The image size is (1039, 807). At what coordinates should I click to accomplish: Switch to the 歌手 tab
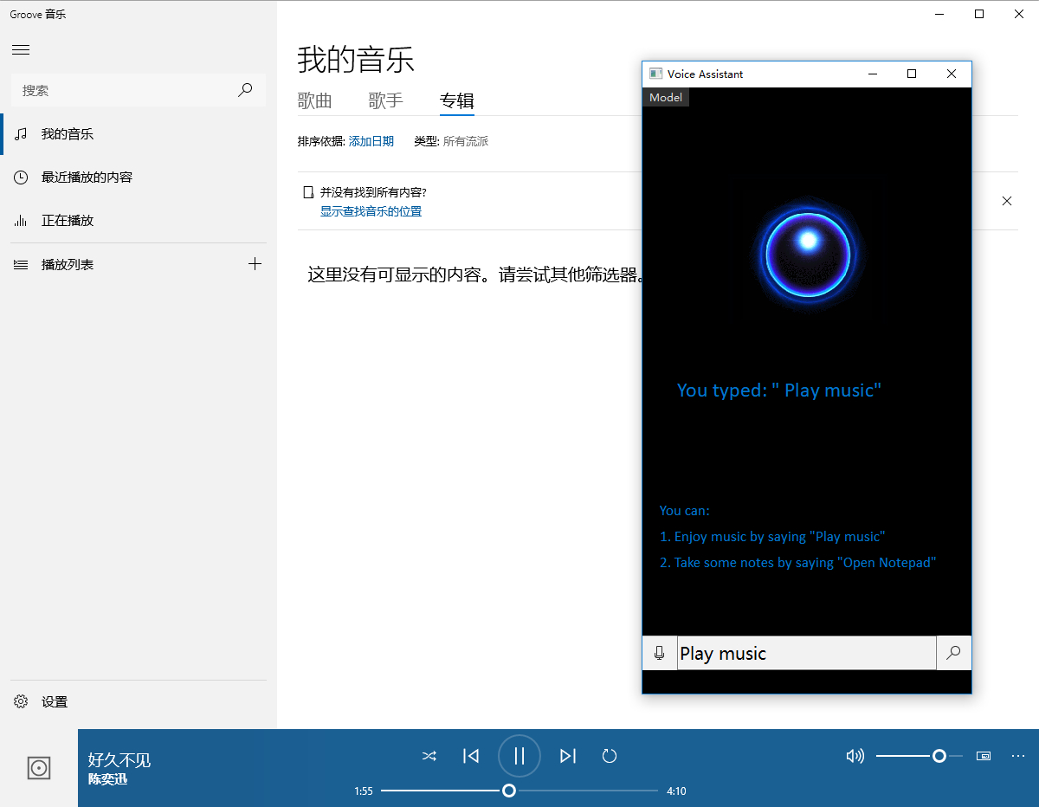pyautogui.click(x=385, y=100)
